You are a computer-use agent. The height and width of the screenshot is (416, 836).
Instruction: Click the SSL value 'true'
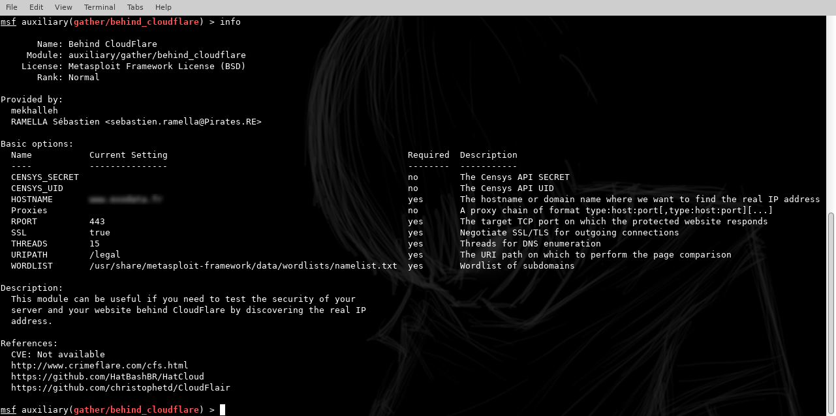tap(100, 233)
